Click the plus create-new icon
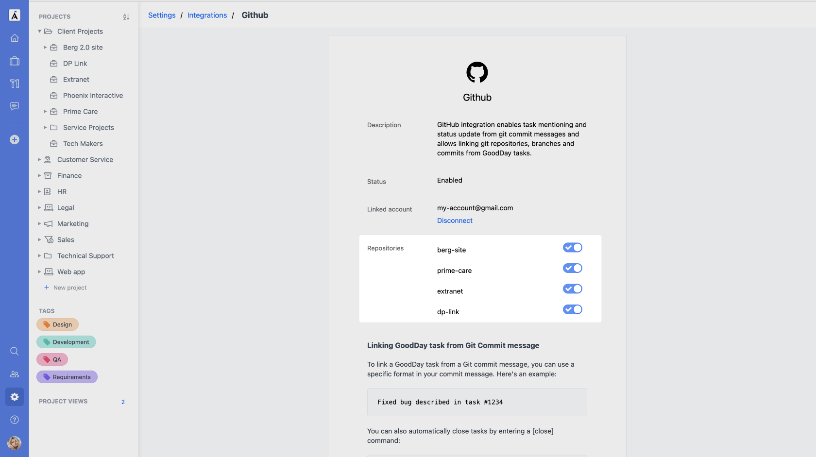 point(15,139)
